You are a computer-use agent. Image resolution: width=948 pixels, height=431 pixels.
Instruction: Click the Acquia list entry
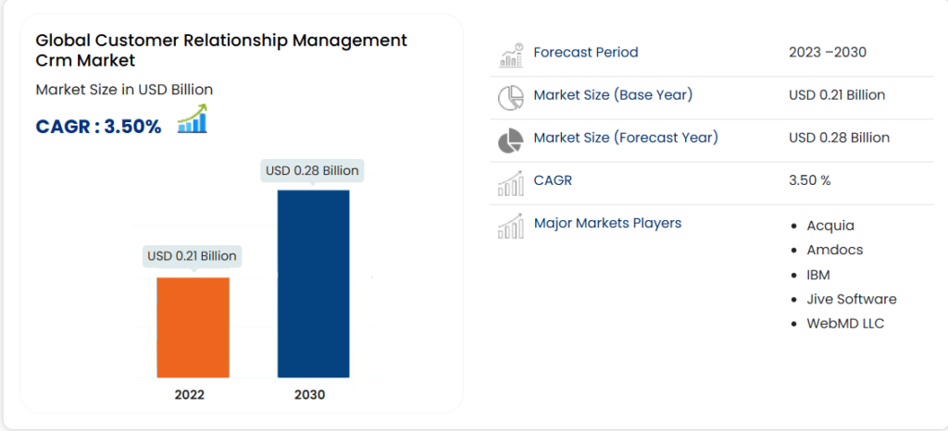click(830, 226)
